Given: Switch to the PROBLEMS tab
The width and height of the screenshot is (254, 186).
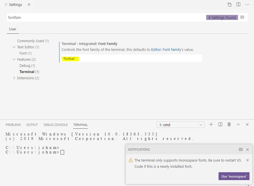Looking at the screenshot, I should [13, 125].
